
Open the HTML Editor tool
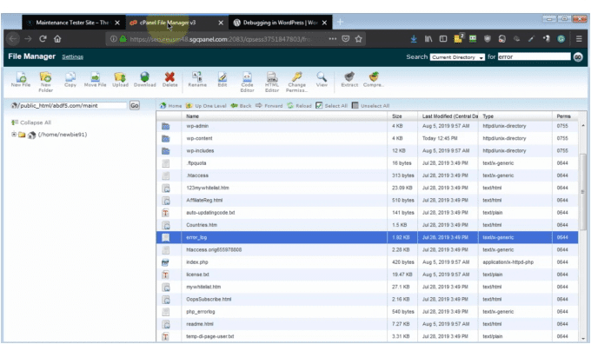click(272, 82)
